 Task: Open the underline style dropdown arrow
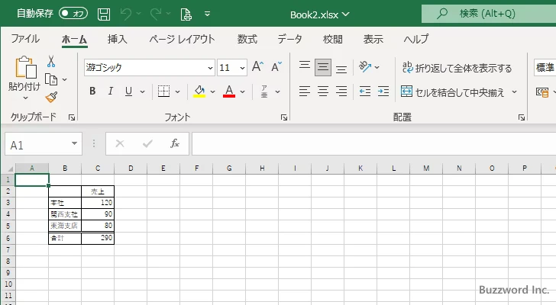(142, 91)
